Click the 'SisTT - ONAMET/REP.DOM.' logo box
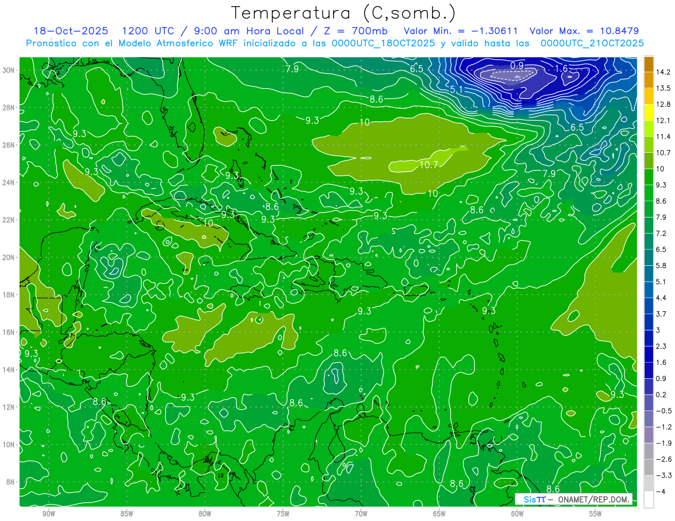675x521 pixels. (x=574, y=499)
